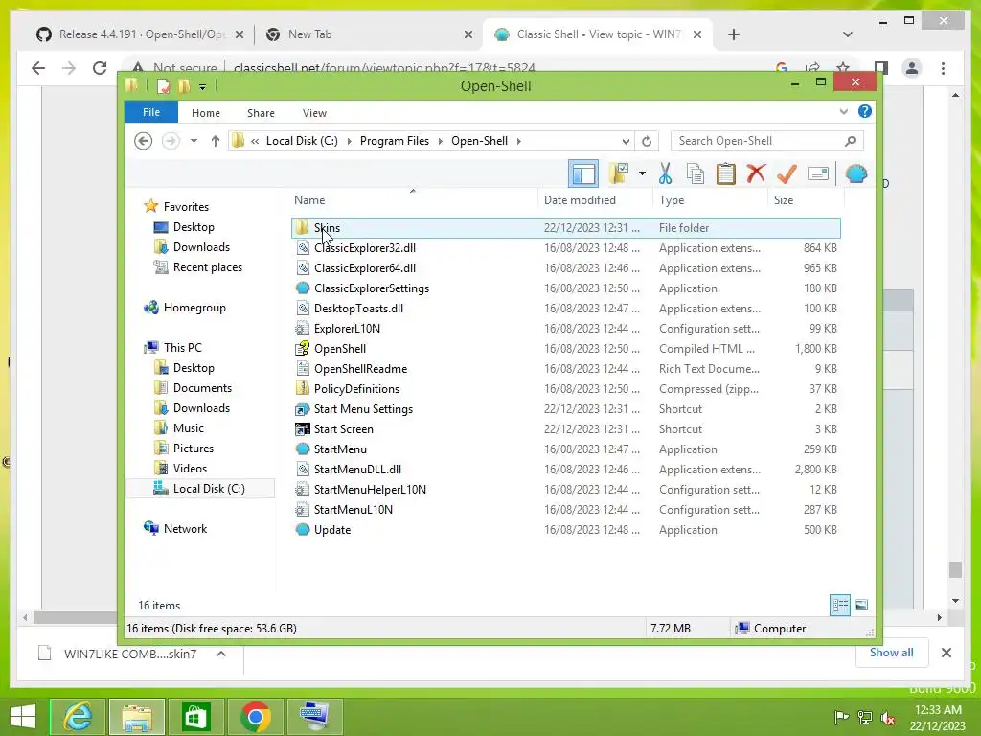Click the Paste clipboard icon
Viewport: 981px width, 736px height.
(x=726, y=173)
